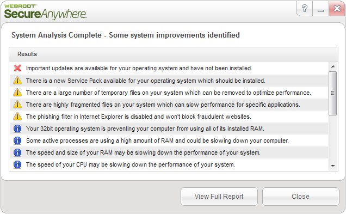Select the important updates not installed row
The width and height of the screenshot is (346, 214).
coord(169,68)
